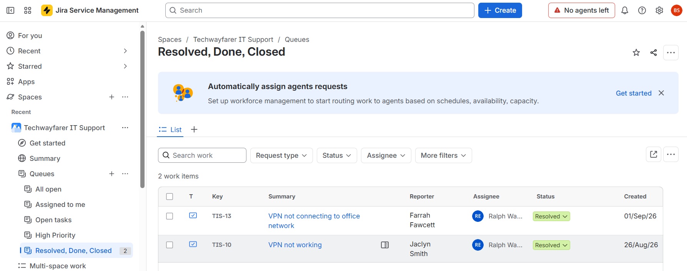Focus the top global Search field
The width and height of the screenshot is (687, 271).
point(320,10)
